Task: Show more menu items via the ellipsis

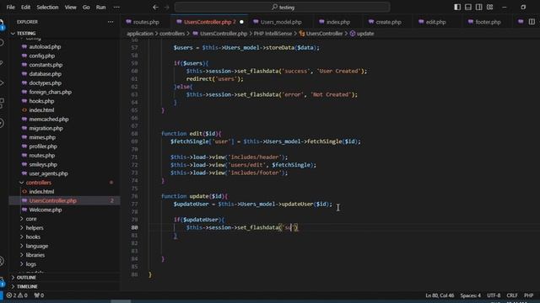Action: pos(116,8)
